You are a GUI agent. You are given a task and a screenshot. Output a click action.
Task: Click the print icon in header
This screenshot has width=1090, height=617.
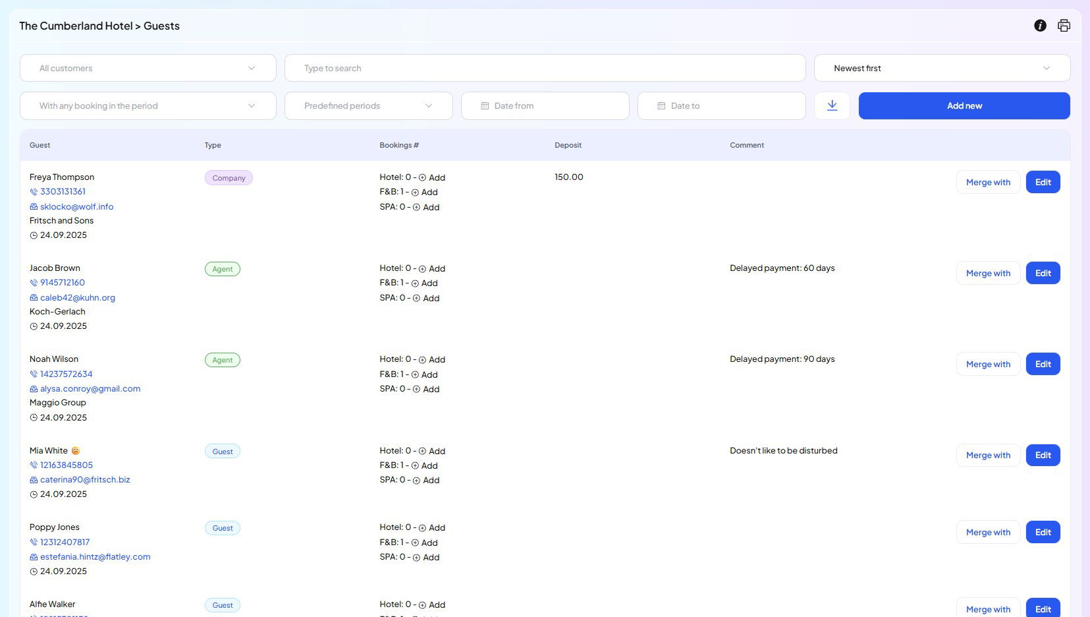[x=1064, y=26]
